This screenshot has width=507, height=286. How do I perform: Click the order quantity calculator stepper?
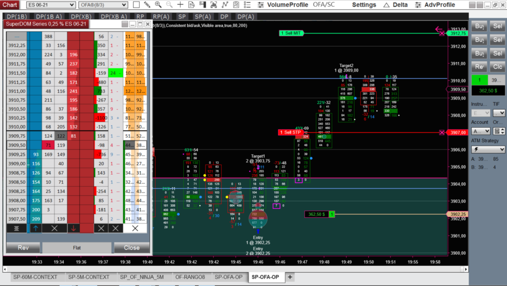499,131
